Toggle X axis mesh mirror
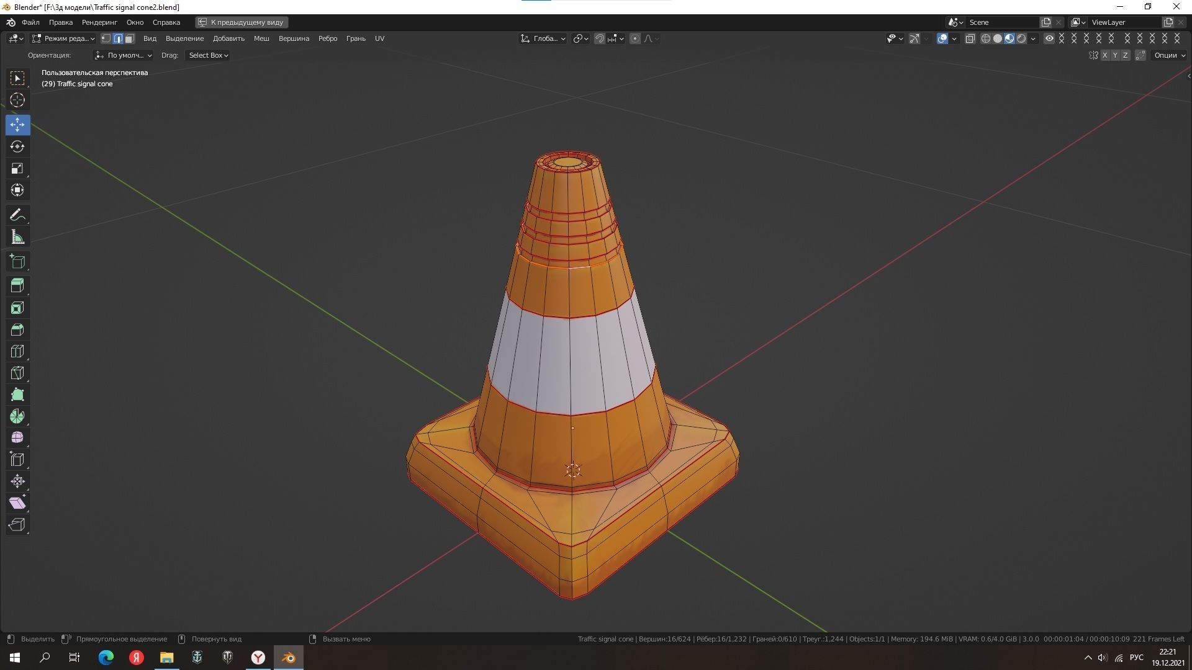The width and height of the screenshot is (1192, 670). 1104,55
